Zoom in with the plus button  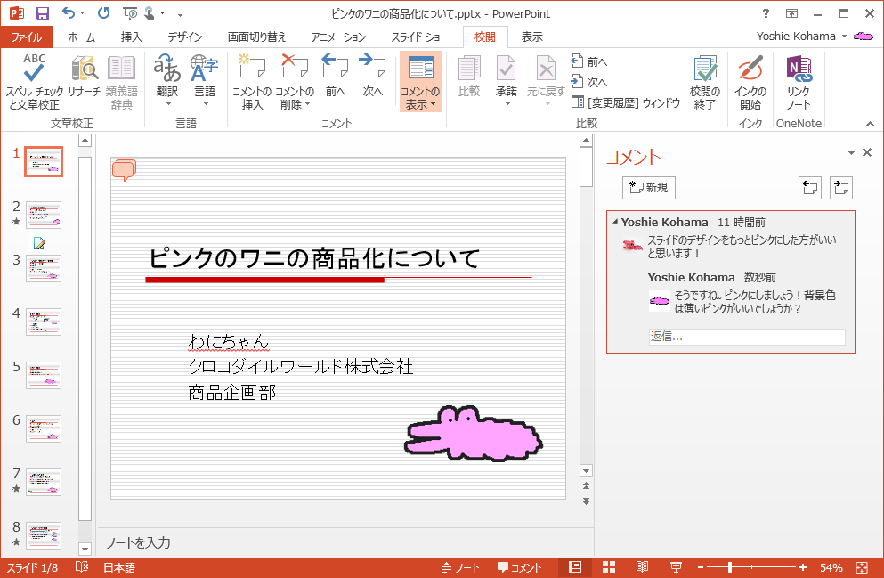[803, 567]
